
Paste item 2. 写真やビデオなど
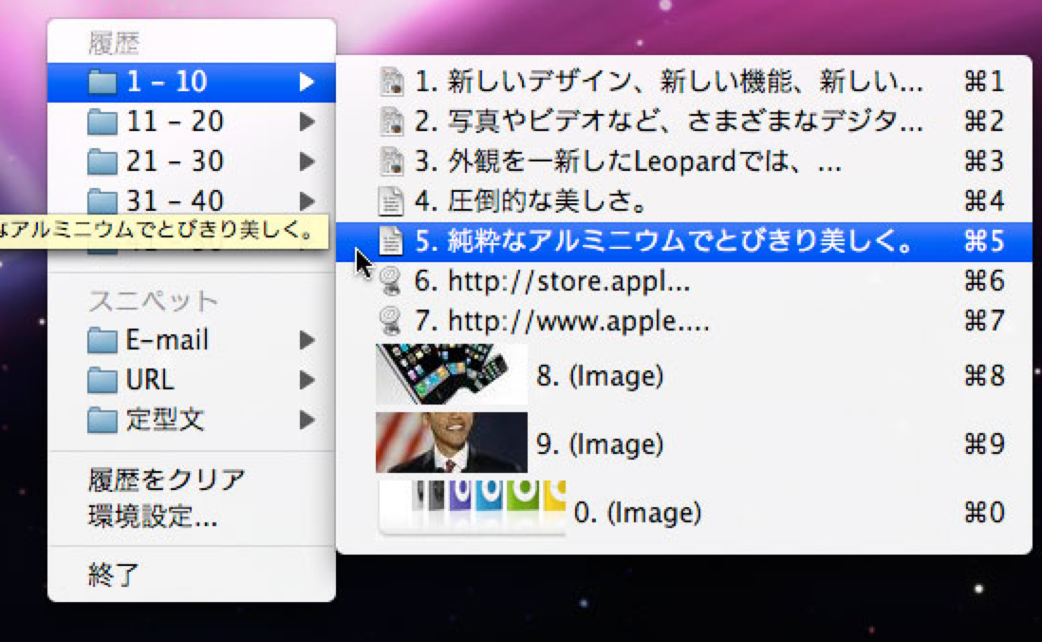click(x=684, y=122)
